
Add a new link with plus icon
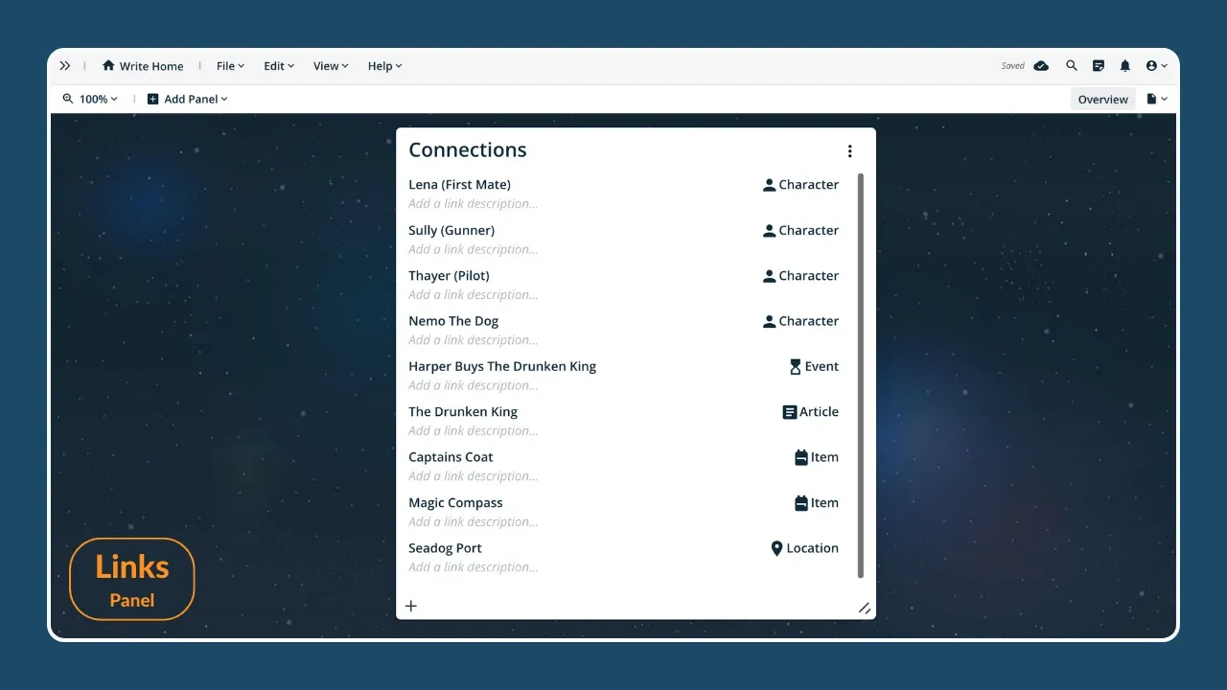(x=411, y=606)
